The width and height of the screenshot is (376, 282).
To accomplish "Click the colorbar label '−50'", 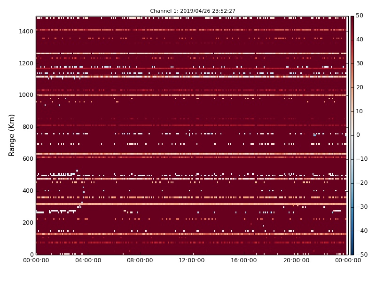I will click(x=361, y=255).
